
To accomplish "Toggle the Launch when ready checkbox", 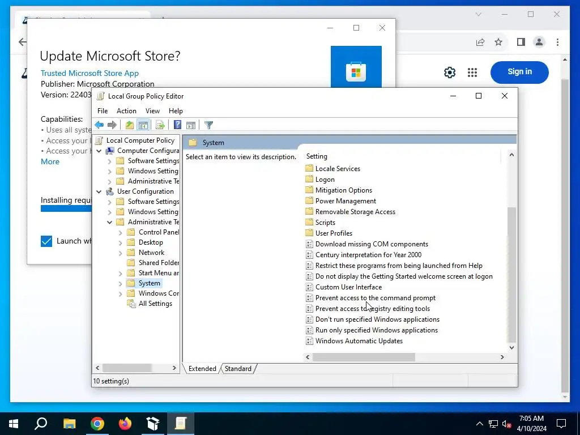I will (x=46, y=241).
